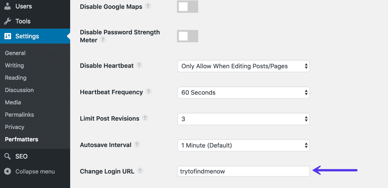
Task: Open Tools via the wrench icon
Action: [7, 21]
